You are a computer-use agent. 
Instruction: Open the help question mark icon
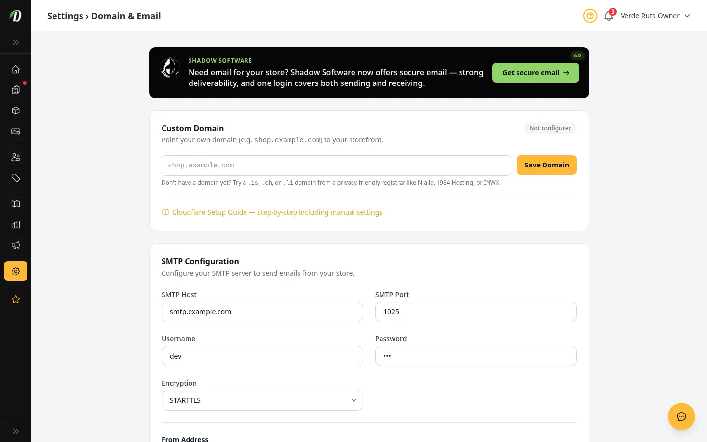pos(590,16)
